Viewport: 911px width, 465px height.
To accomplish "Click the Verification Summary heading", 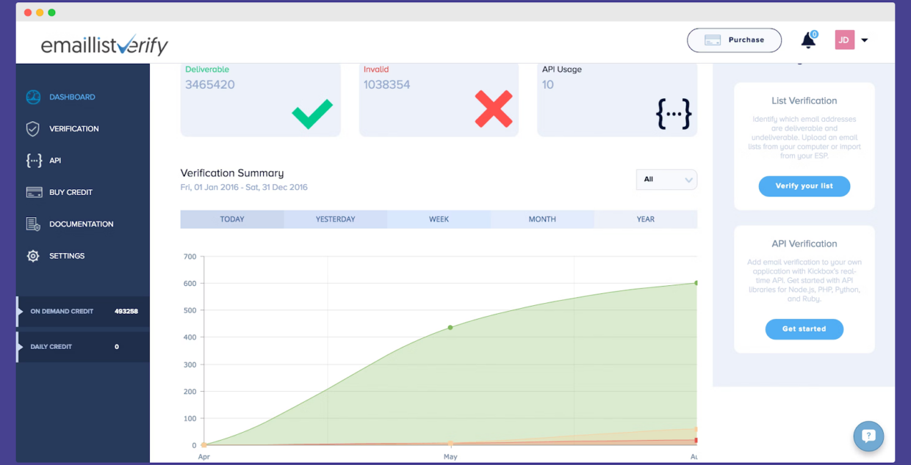I will [232, 173].
